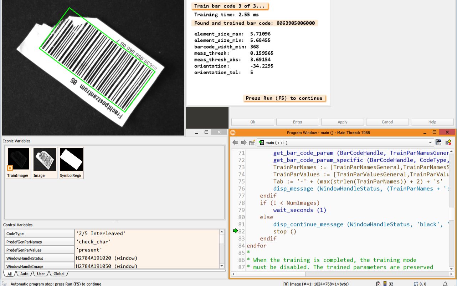Click the delete procedure icon with red X
Image resolution: width=457 pixels, height=286 pixels.
[448, 142]
